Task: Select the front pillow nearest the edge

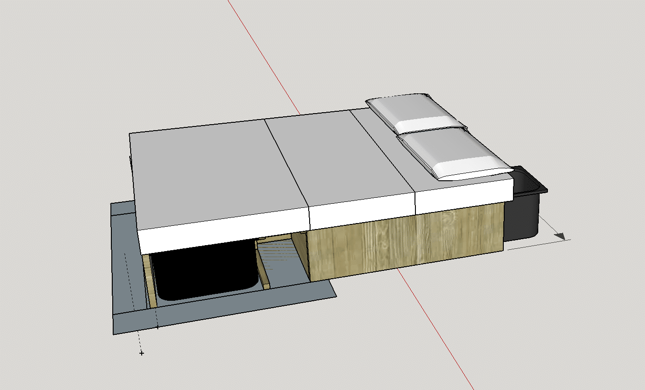Action: 453,154
